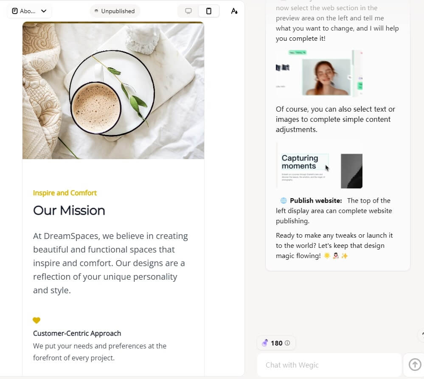Select the coffee cup hero image
This screenshot has width=424, height=379.
point(113,90)
